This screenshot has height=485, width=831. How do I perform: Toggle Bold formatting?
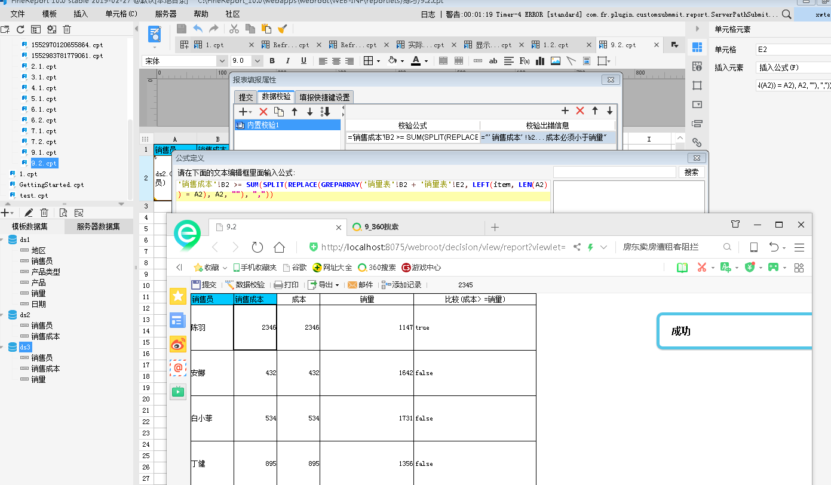(272, 61)
